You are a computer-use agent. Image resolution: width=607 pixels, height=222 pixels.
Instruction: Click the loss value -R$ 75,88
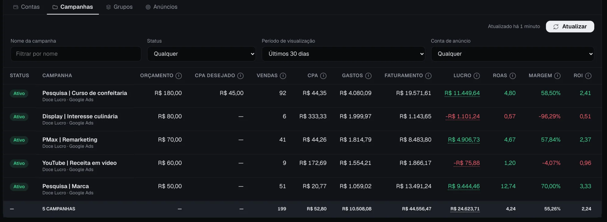pos(466,163)
